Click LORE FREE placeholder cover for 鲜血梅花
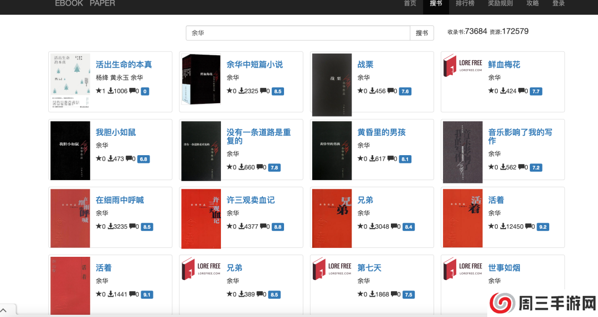The height and width of the screenshot is (317, 598). tap(462, 66)
